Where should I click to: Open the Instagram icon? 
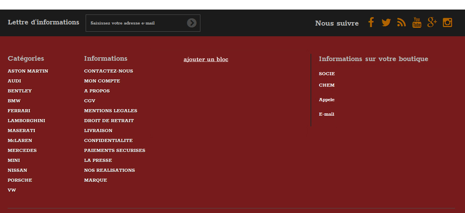pyautogui.click(x=447, y=23)
